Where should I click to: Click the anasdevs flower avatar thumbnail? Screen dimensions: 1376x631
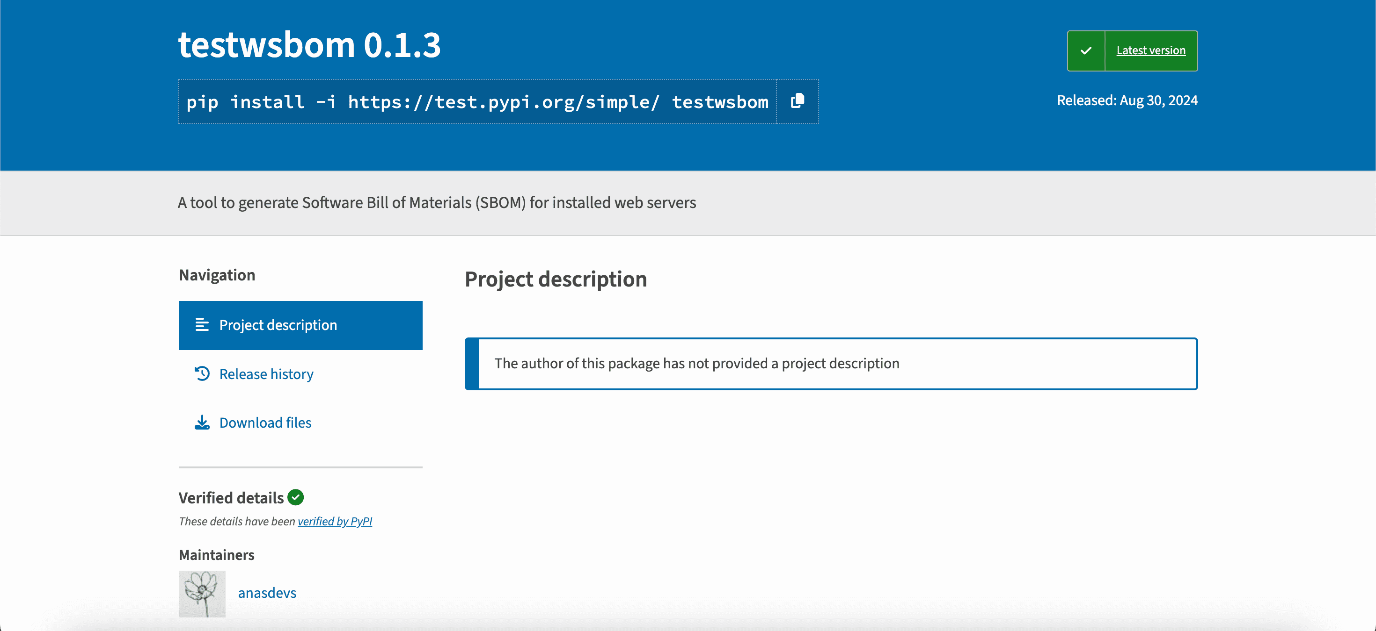coord(202,594)
